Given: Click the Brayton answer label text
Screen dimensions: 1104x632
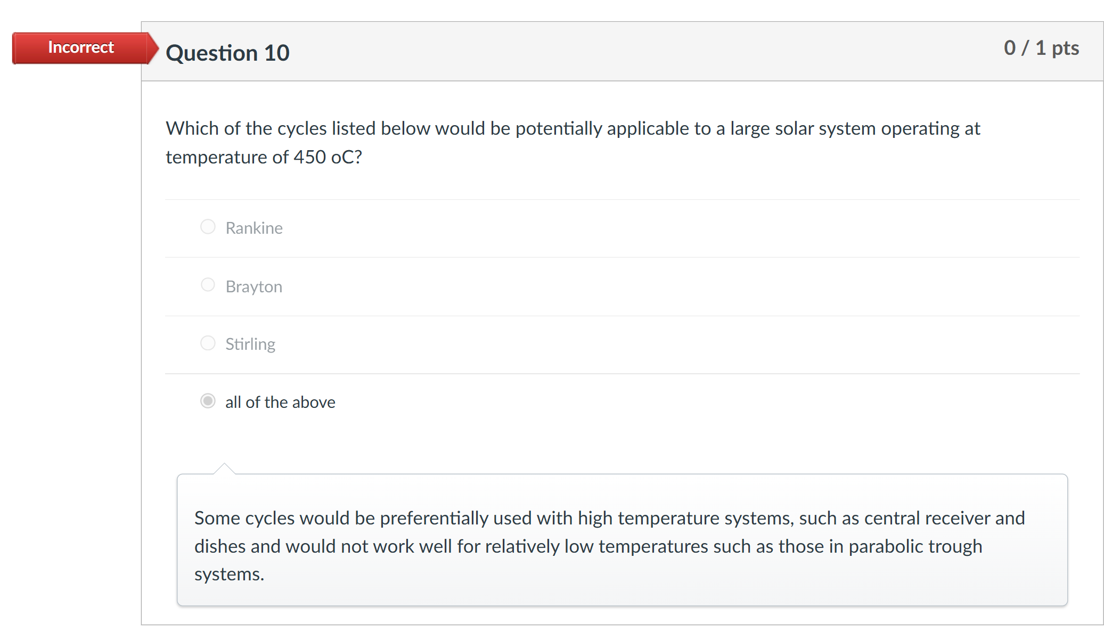Looking at the screenshot, I should tap(253, 286).
